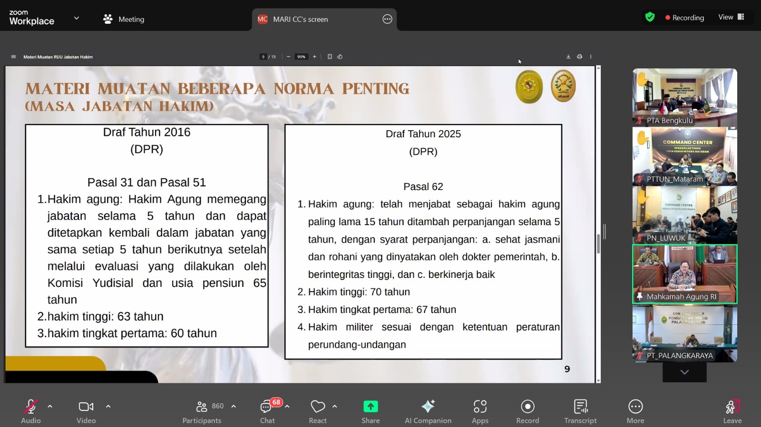Click the Materi Muatan RUU Jabatan Hakim title
761x427 pixels.
pos(58,57)
